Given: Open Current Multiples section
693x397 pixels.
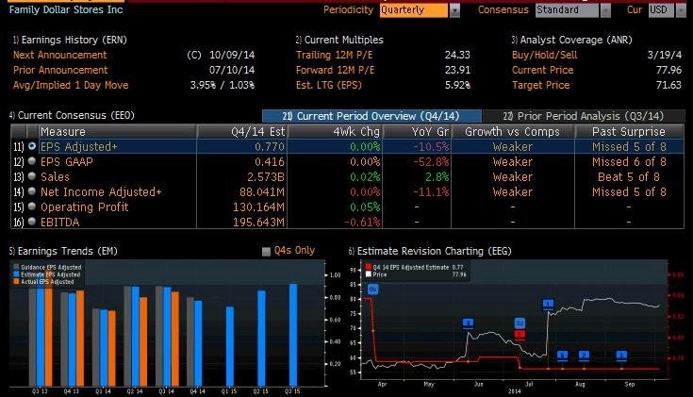Looking at the screenshot, I should [x=339, y=40].
